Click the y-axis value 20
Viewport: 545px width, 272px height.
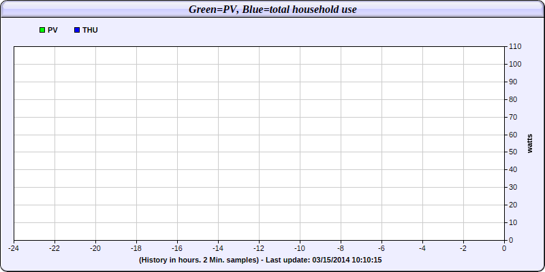[x=513, y=205]
